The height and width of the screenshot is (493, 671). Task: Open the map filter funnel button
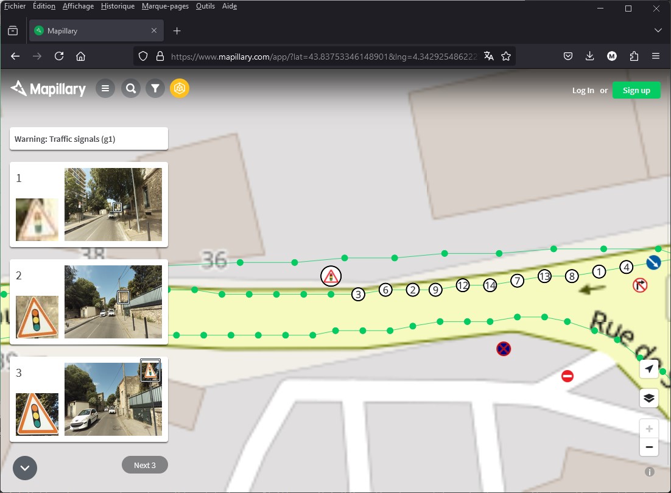pos(155,88)
